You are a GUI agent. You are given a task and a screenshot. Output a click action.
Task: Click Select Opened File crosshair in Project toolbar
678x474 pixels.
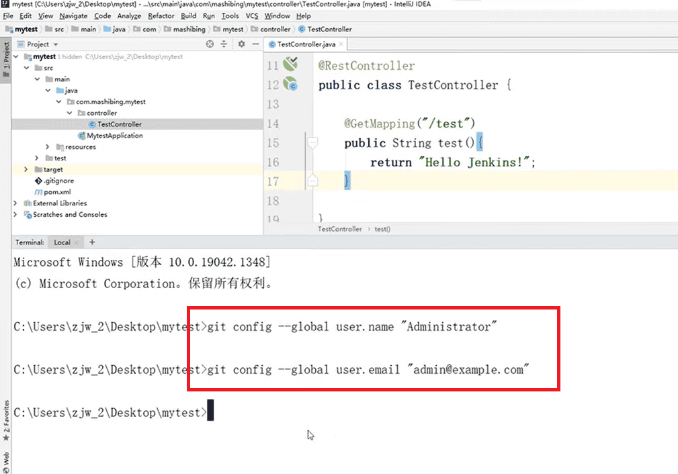[x=210, y=44]
